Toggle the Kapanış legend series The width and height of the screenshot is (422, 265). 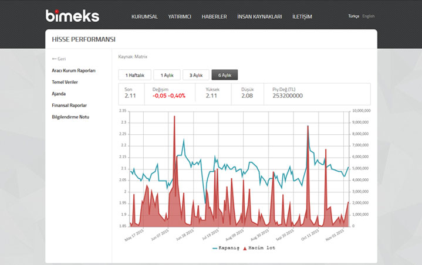226,248
